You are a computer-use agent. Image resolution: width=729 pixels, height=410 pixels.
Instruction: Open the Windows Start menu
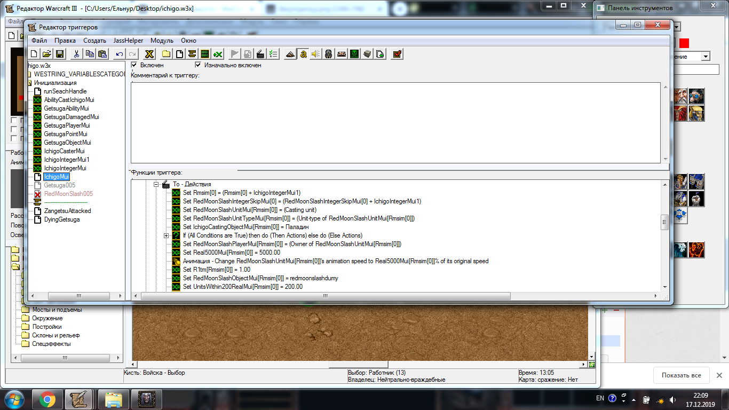pos(14,399)
